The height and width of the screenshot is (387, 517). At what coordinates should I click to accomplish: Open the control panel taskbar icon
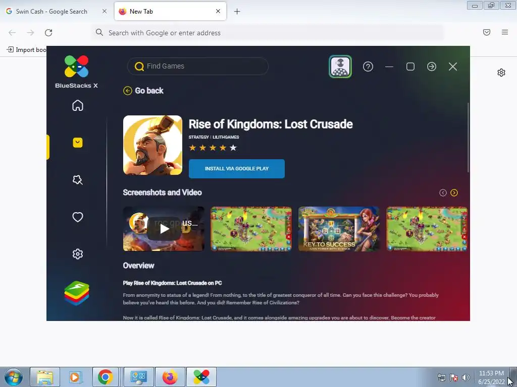point(138,377)
